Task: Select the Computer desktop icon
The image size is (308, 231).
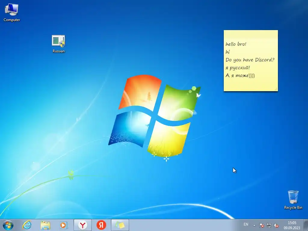Action: pyautogui.click(x=12, y=13)
